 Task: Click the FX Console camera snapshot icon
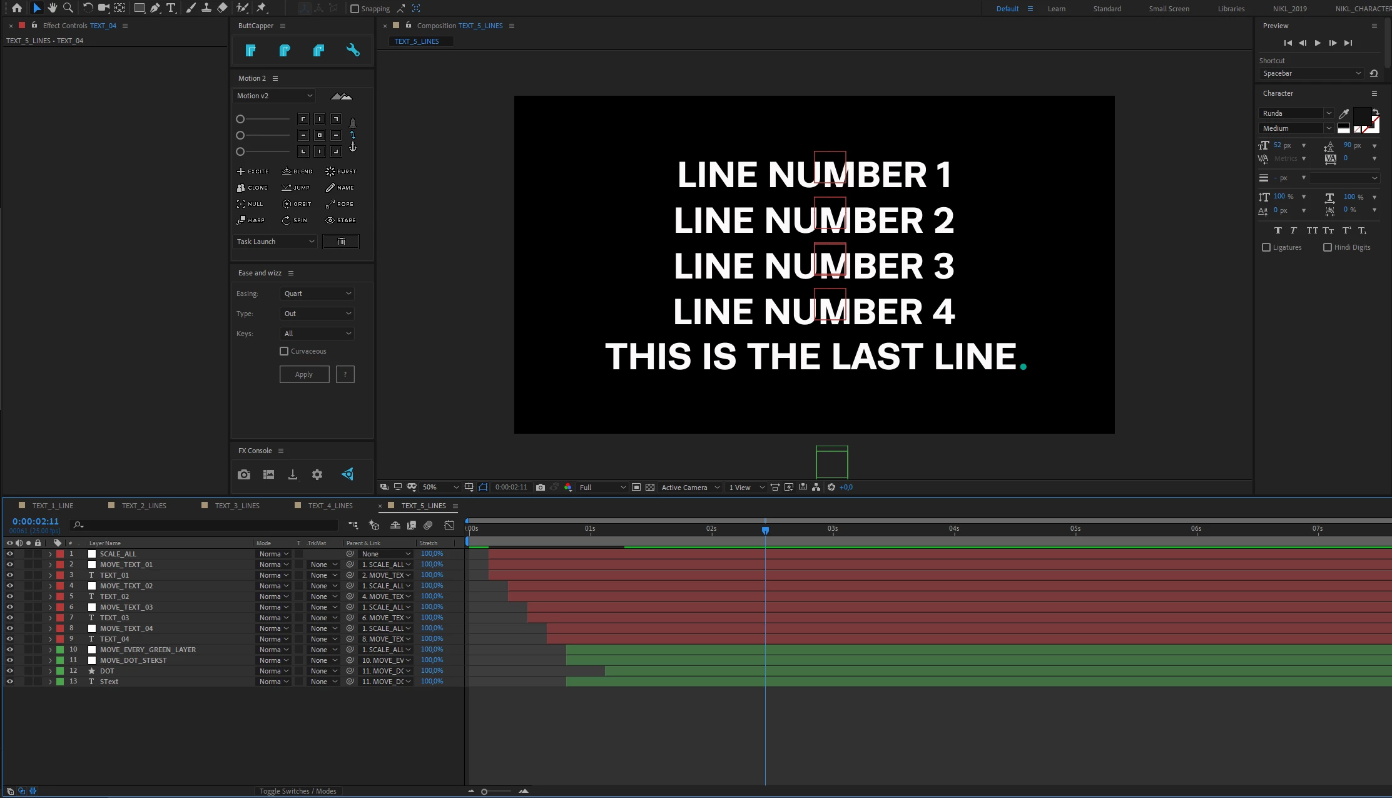pos(244,474)
